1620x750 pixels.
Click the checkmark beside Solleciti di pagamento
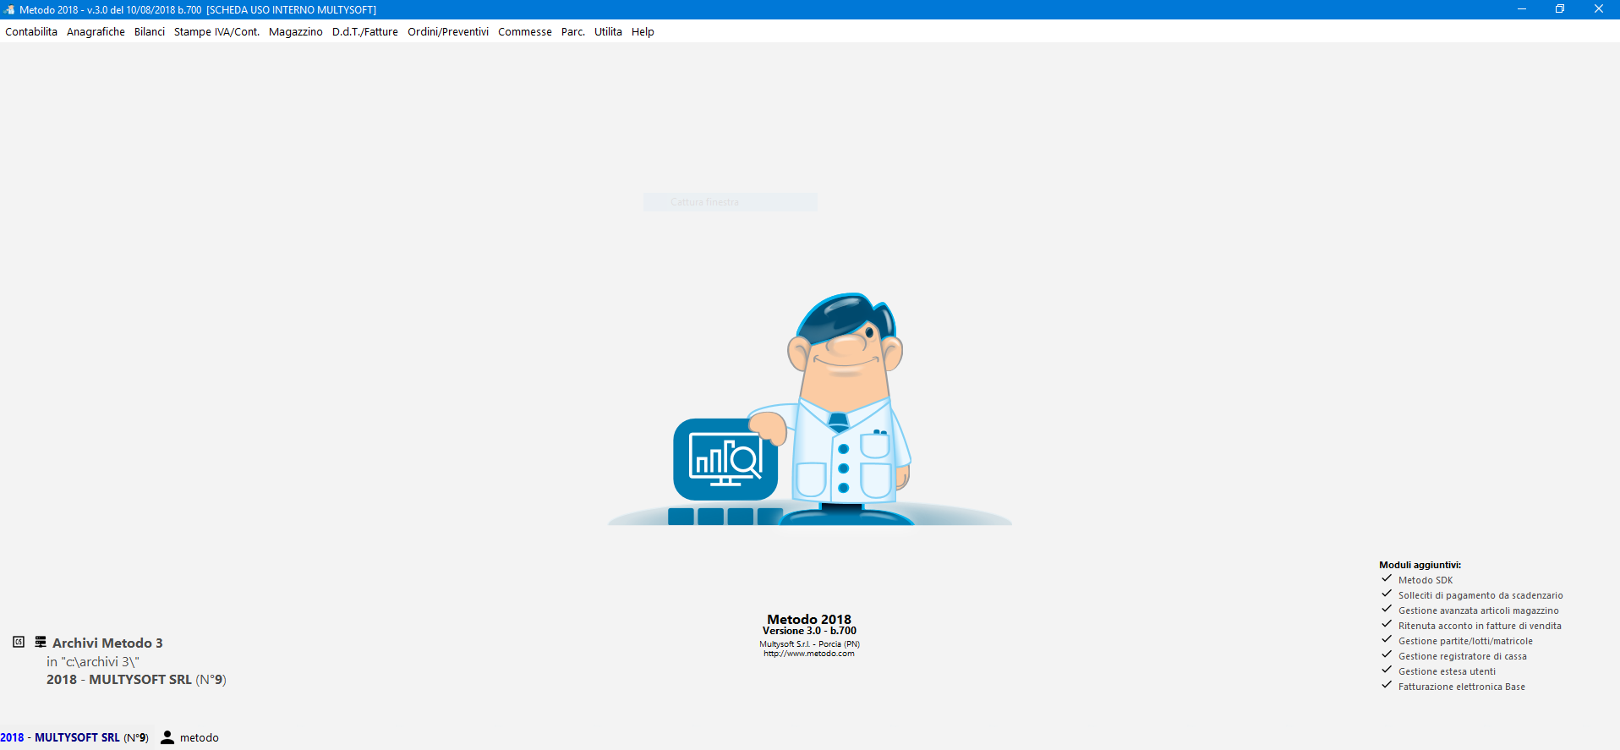1387,594
